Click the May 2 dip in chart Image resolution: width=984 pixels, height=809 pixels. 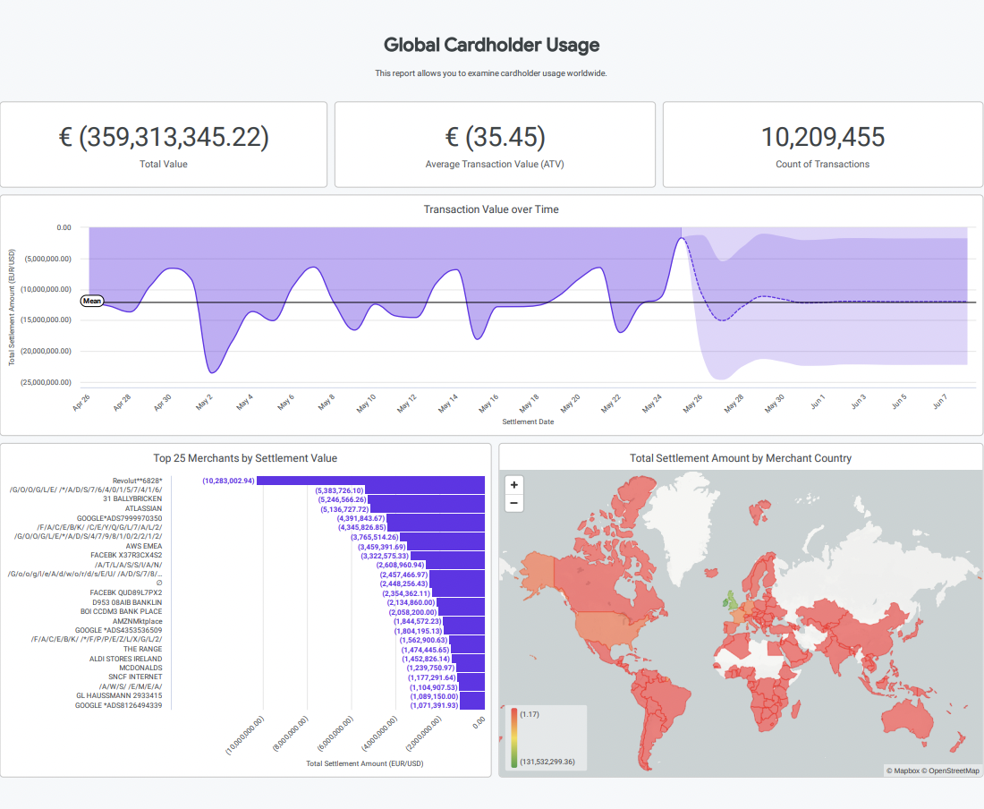click(x=212, y=370)
